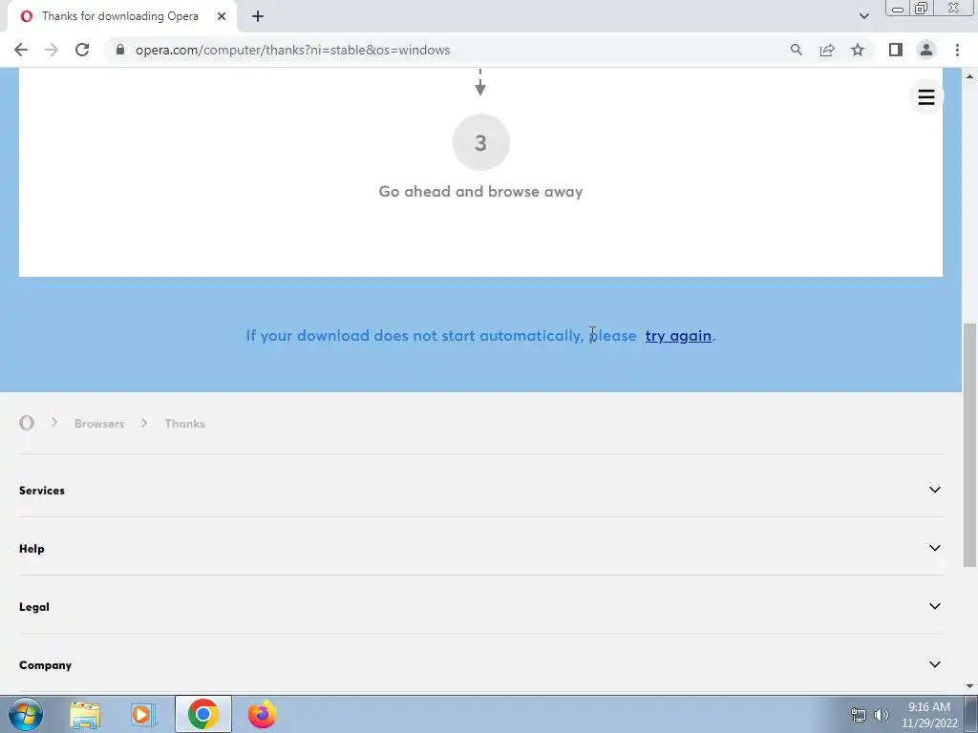Click the Chrome taskbar icon
The height and width of the screenshot is (733, 978).
click(202, 714)
